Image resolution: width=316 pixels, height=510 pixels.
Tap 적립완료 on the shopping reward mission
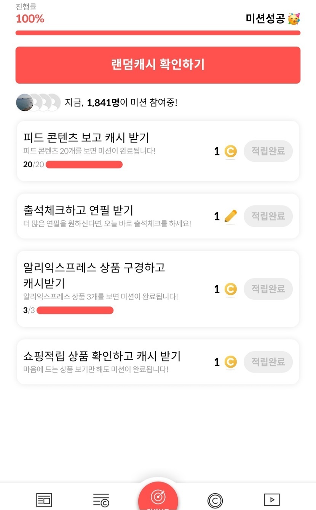(268, 362)
